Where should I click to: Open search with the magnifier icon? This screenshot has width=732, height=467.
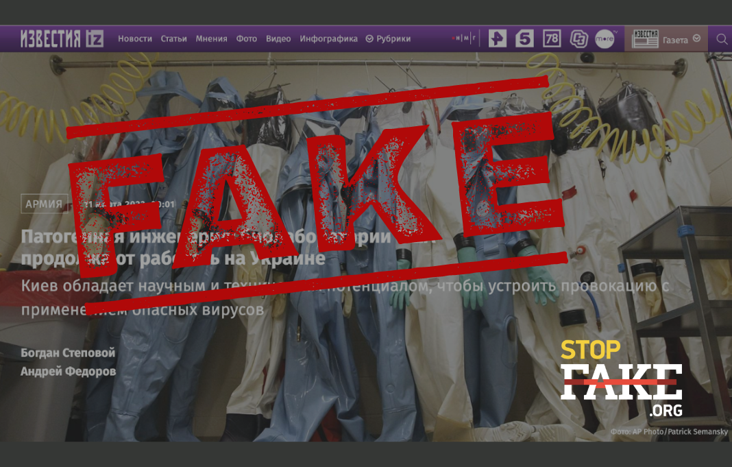coord(722,39)
